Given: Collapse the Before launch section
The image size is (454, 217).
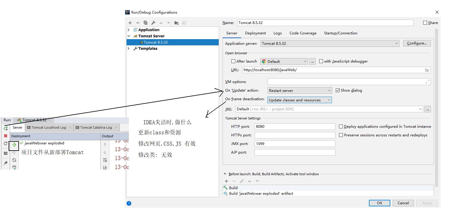Looking at the screenshot, I should click(225, 174).
